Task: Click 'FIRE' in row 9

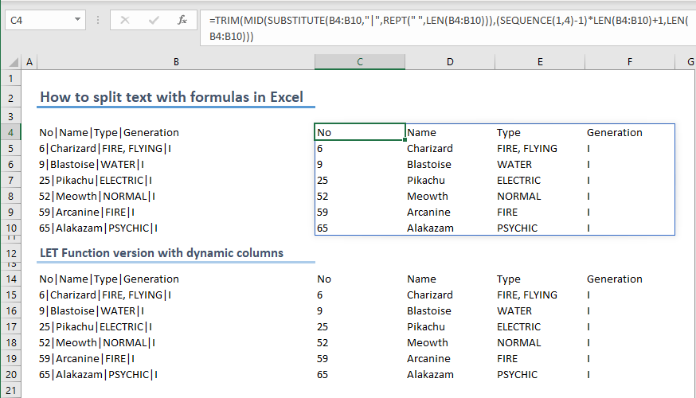Action: (507, 212)
